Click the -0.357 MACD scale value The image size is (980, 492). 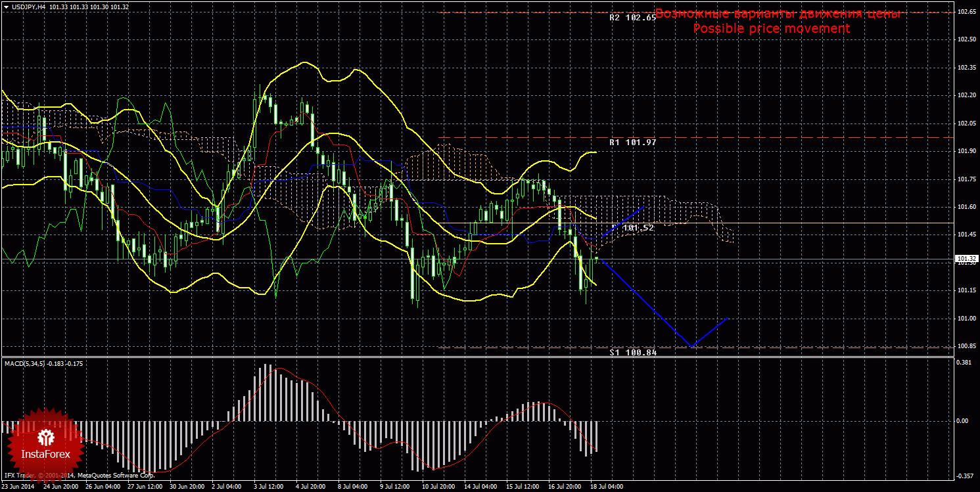click(964, 476)
